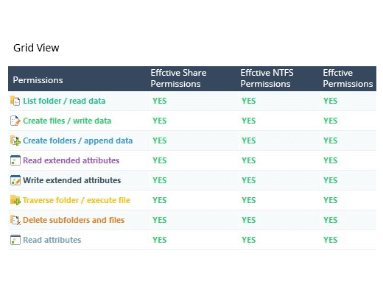This screenshot has width=383, height=281.
Task: Sort by Effctive NTFS Permissions header
Action: [x=267, y=78]
